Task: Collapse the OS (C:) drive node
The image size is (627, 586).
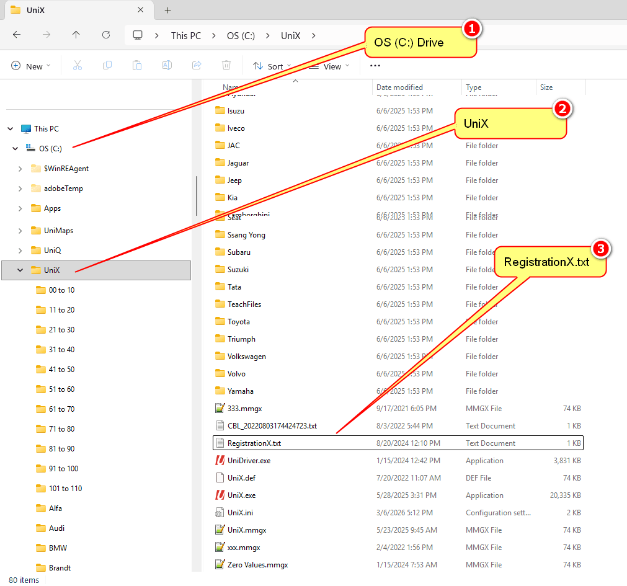Action: tap(16, 149)
